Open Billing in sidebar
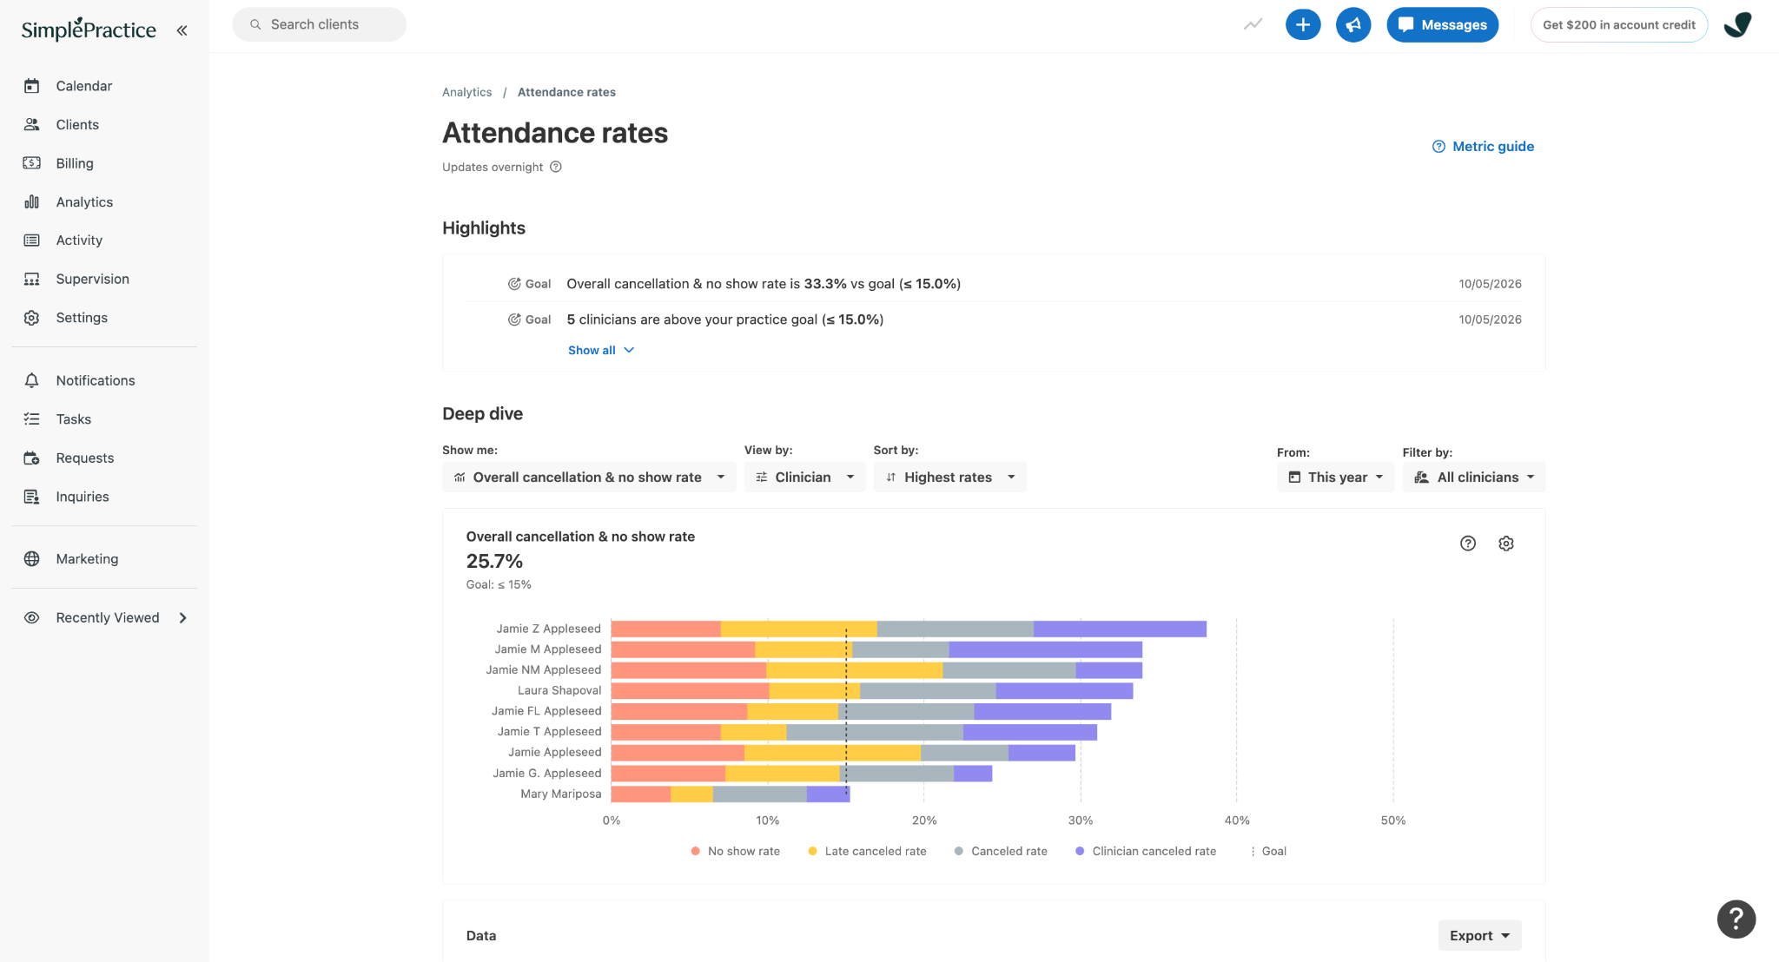This screenshot has width=1779, height=962. [x=75, y=163]
